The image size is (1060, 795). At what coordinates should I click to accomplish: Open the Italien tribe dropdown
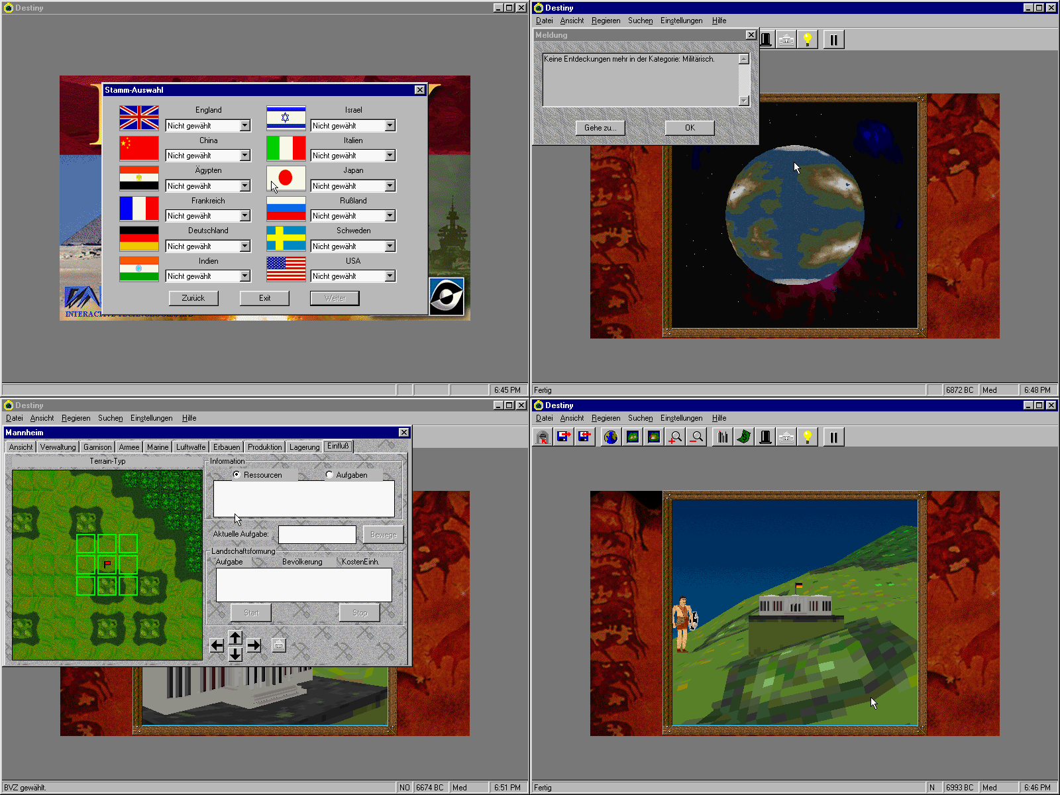[x=390, y=156]
